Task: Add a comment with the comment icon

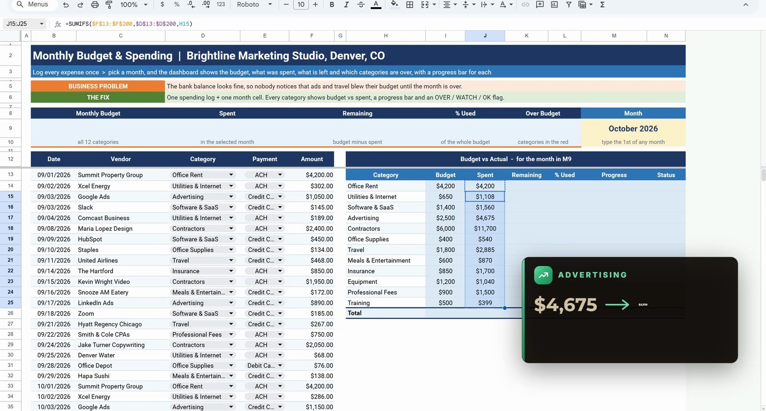Action: [540, 5]
